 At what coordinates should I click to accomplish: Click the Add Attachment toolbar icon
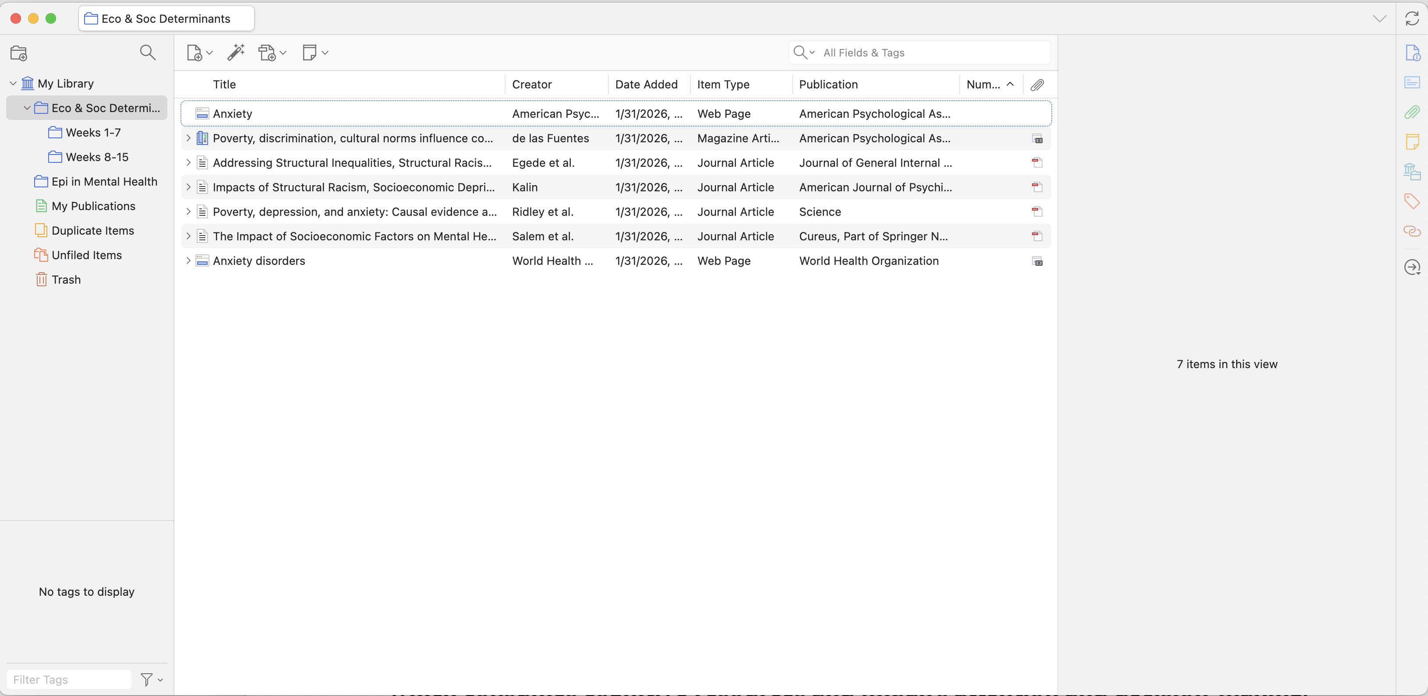(x=272, y=53)
